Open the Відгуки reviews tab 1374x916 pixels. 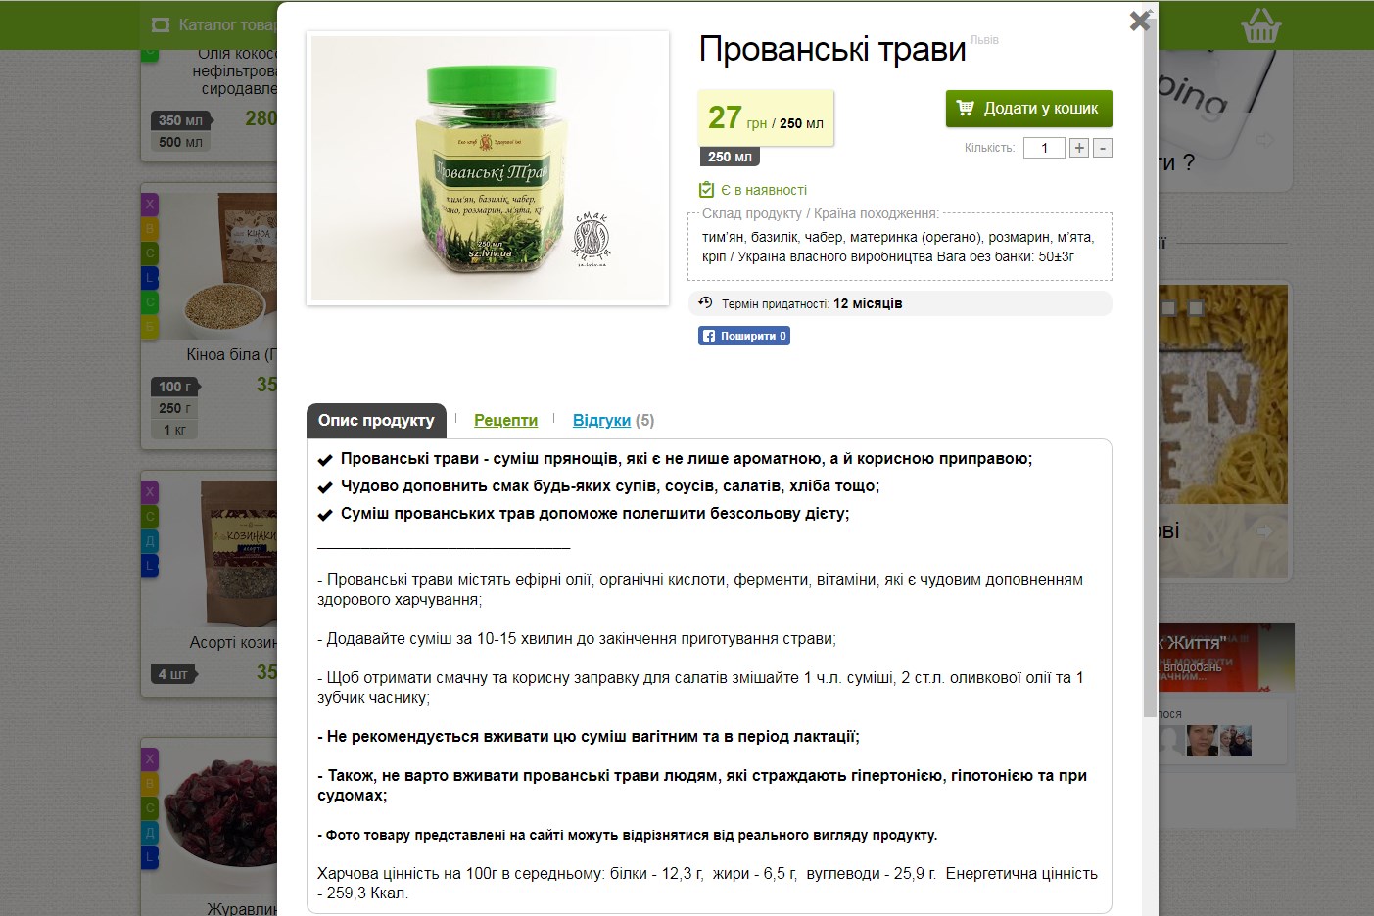coord(601,420)
